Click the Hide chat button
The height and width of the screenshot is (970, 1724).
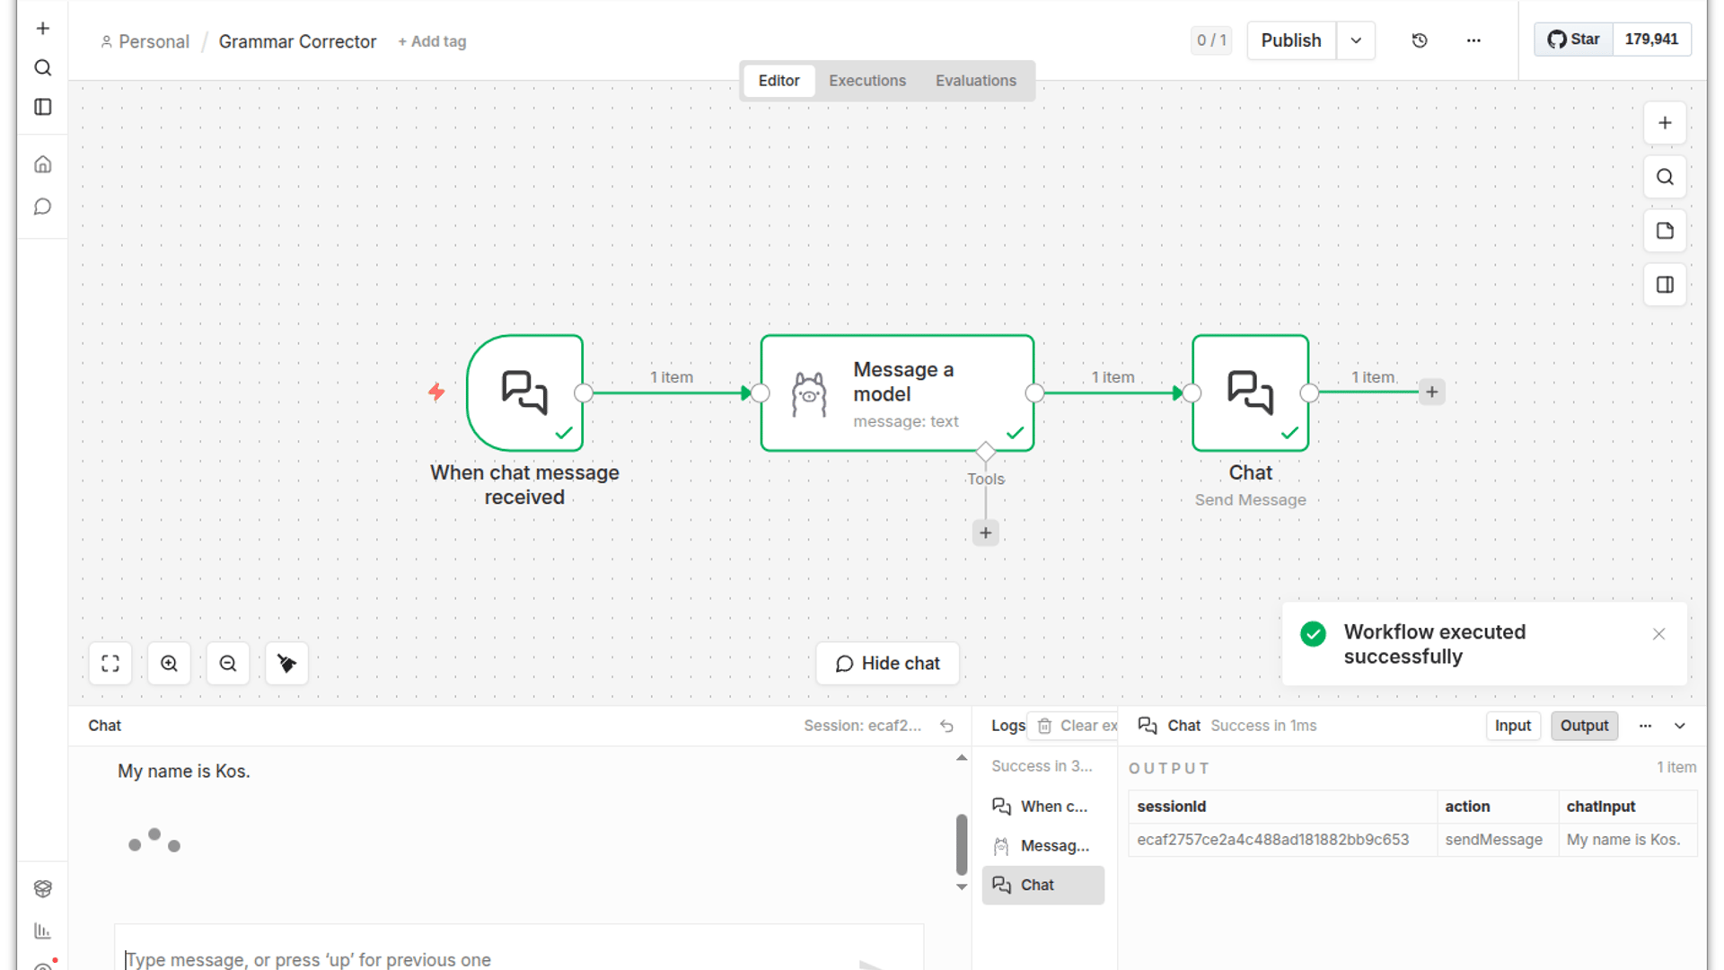pyautogui.click(x=887, y=664)
